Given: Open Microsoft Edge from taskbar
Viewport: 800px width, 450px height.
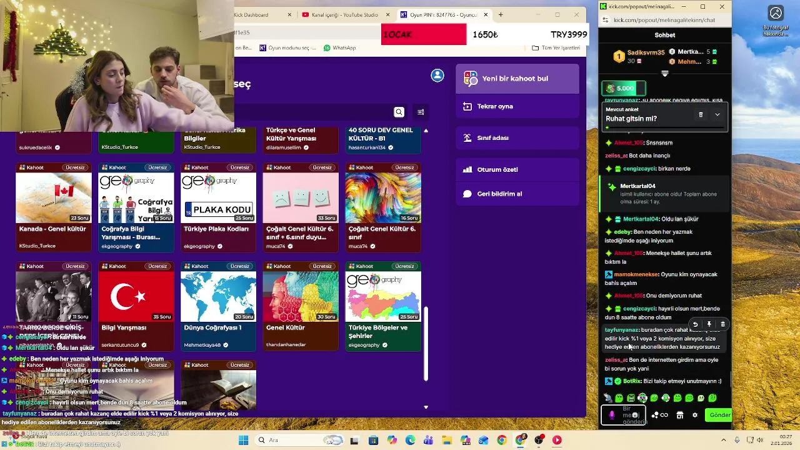Looking at the screenshot, I should pyautogui.click(x=410, y=440).
